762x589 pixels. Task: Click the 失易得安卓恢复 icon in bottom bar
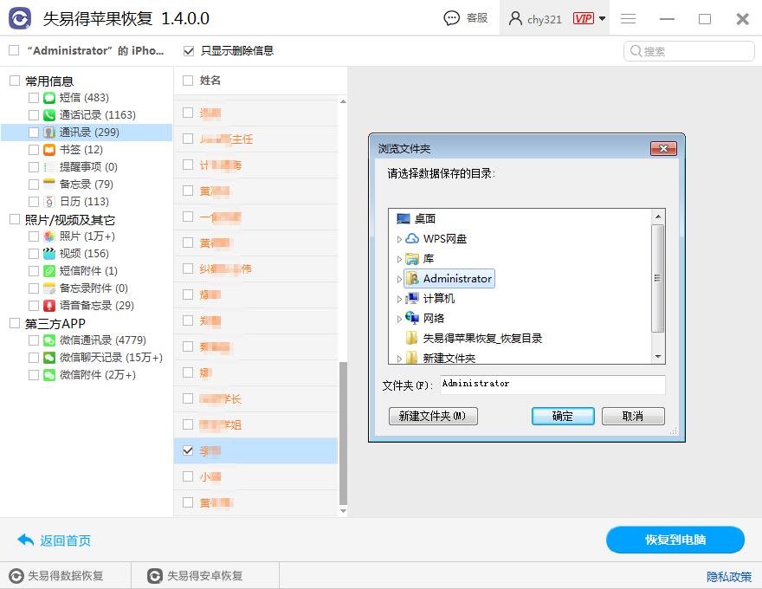click(x=154, y=576)
